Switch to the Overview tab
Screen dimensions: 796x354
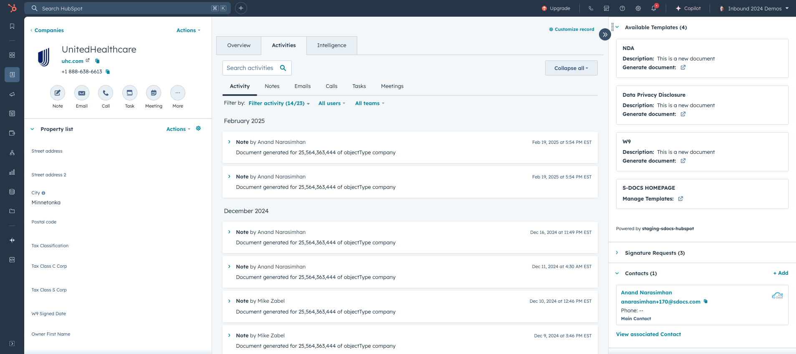coord(239,45)
